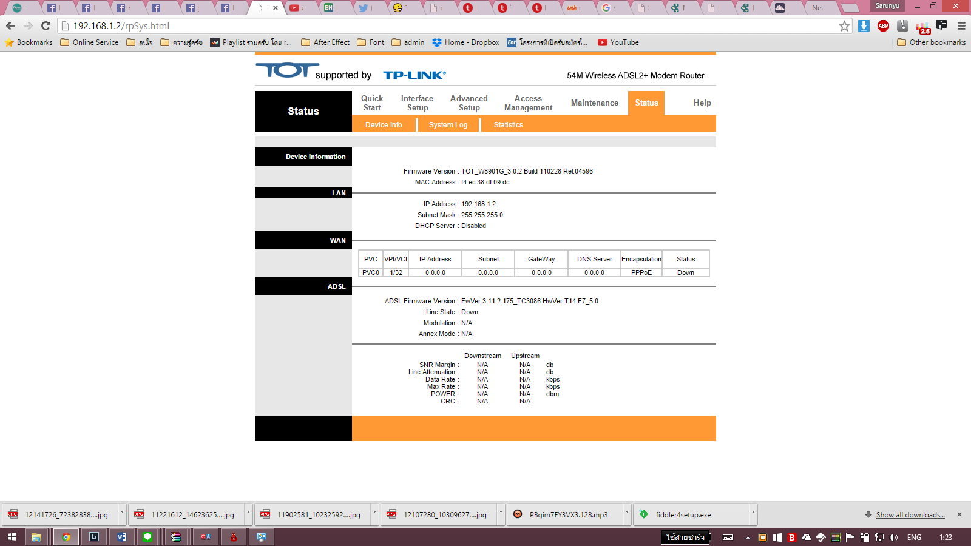Click the volume speaker tray icon
This screenshot has width=971, height=546.
pyautogui.click(x=893, y=538)
